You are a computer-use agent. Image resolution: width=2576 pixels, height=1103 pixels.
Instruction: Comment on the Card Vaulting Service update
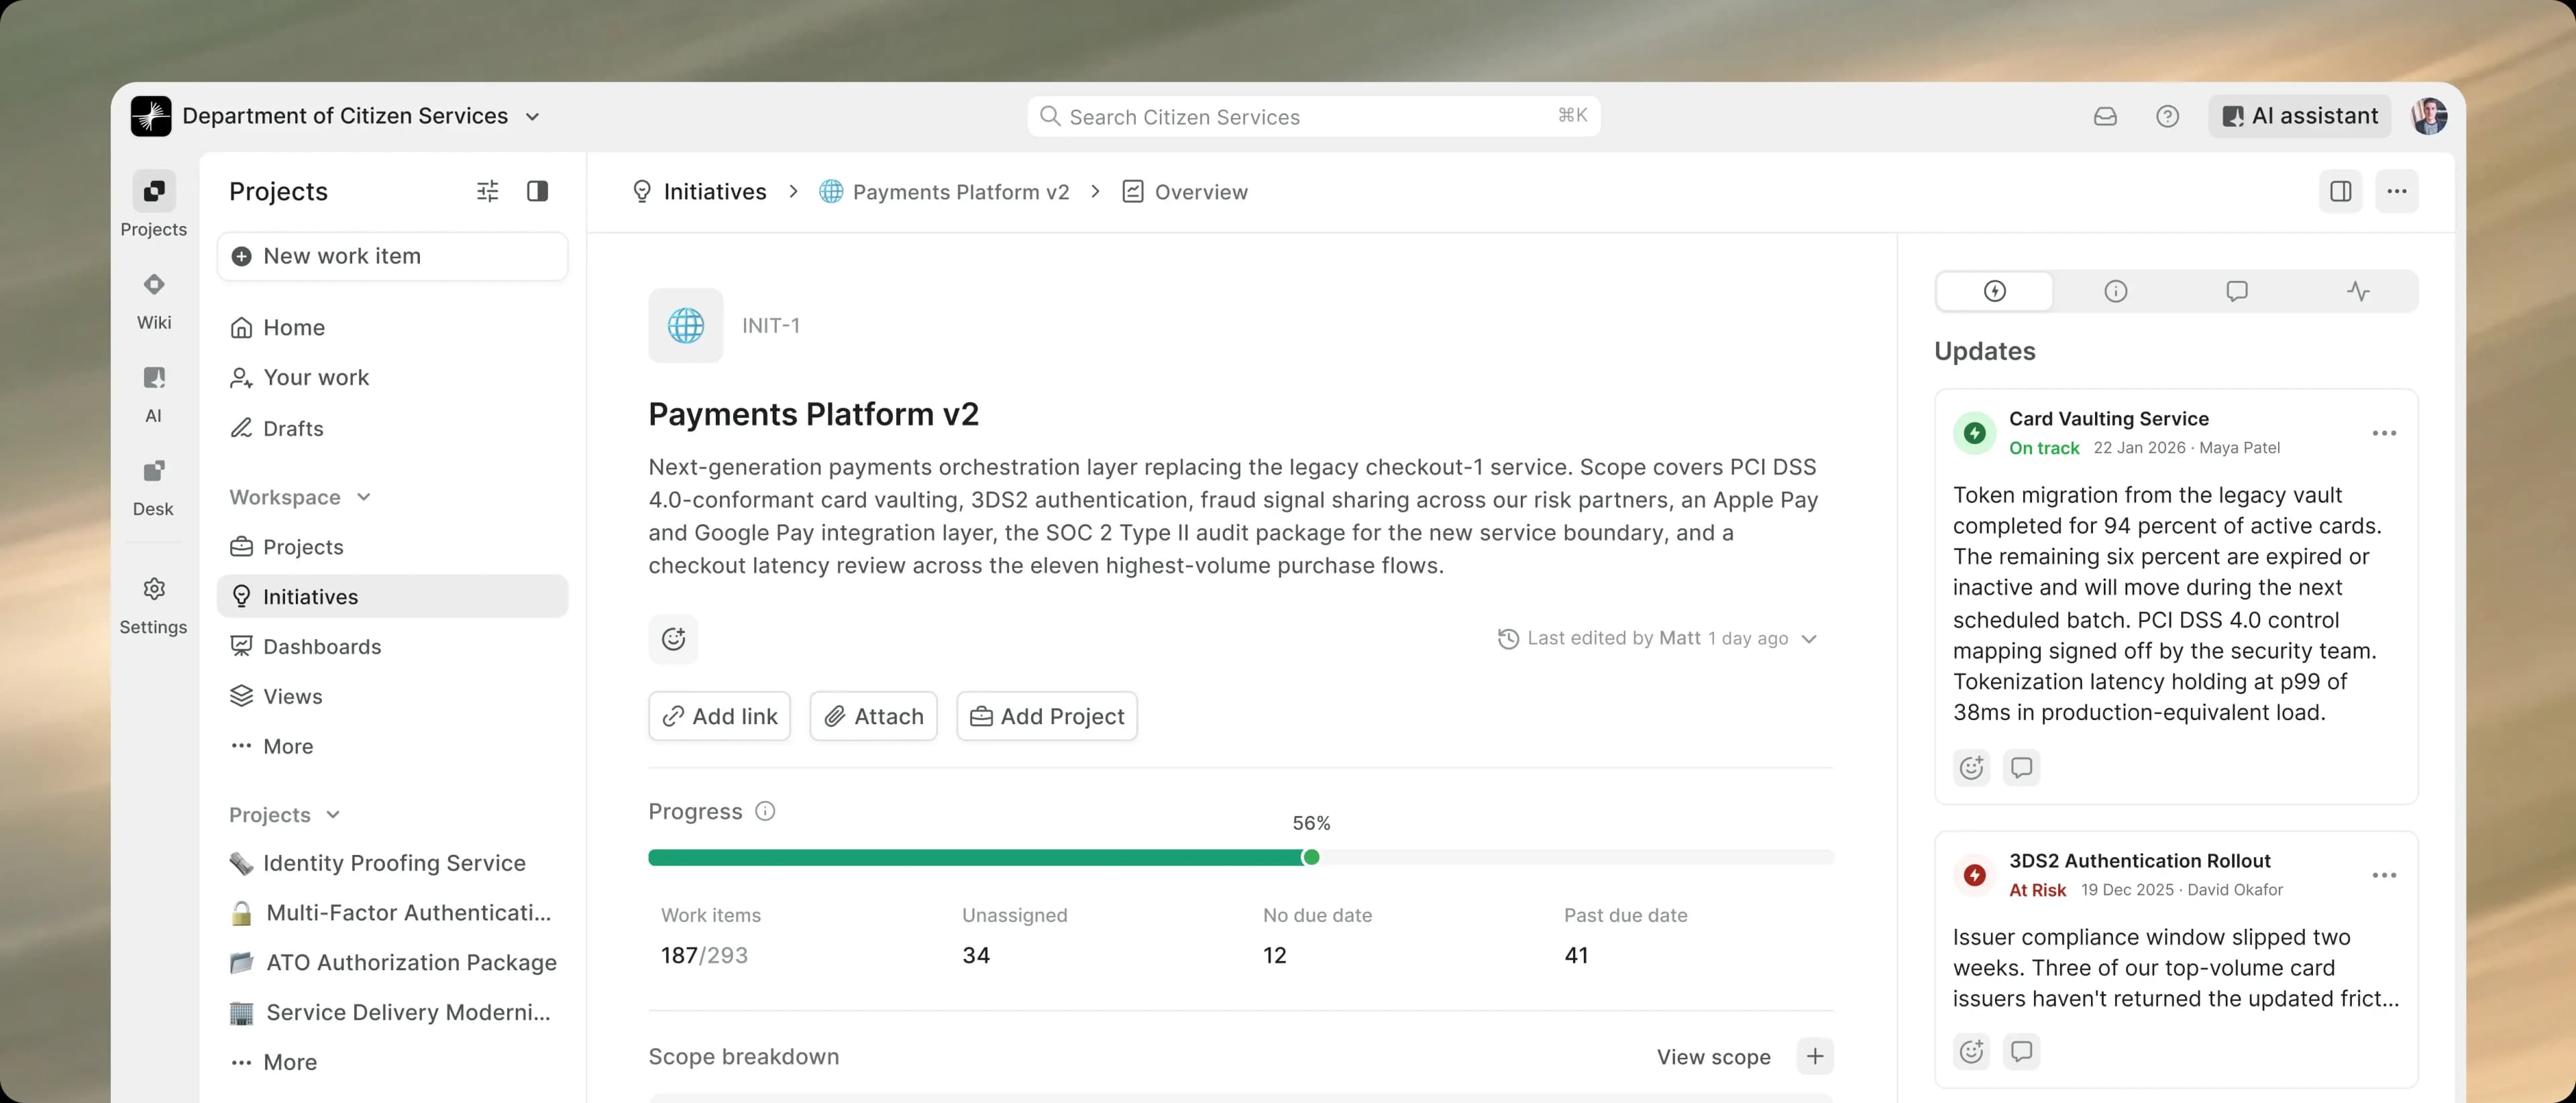(2021, 767)
